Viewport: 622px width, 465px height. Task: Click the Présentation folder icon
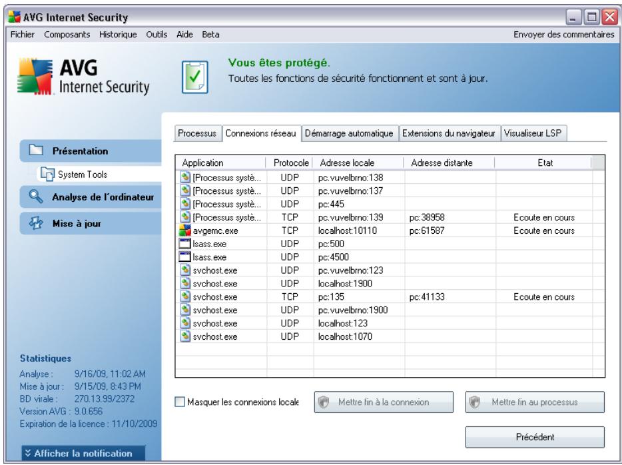coord(36,150)
